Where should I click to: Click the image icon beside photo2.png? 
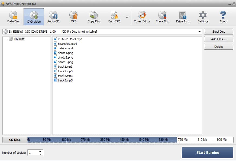click(55, 57)
